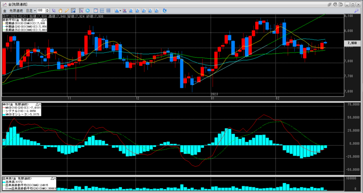Select the arrow pointer tool
This screenshot has width=363, height=193.
coord(54,11)
